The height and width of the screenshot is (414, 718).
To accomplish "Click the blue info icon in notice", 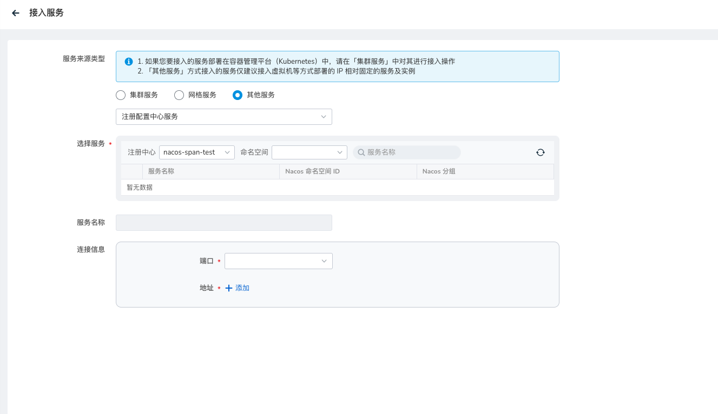I will click(129, 62).
